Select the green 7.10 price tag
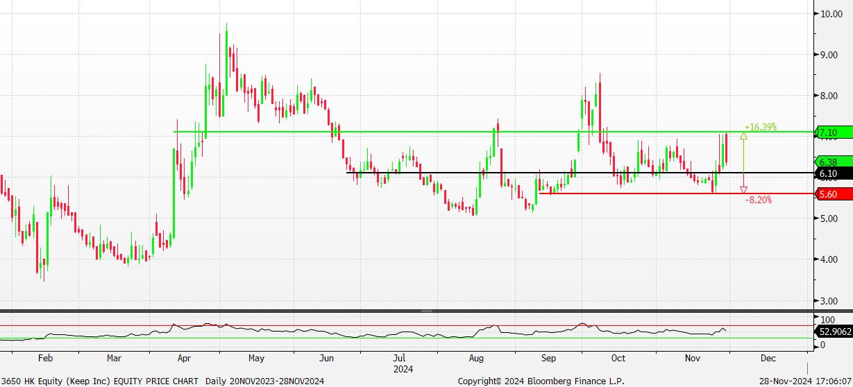This screenshot has width=853, height=387. [832, 132]
